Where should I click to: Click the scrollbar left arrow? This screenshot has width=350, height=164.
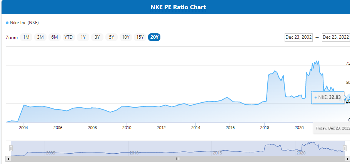tap(8, 159)
